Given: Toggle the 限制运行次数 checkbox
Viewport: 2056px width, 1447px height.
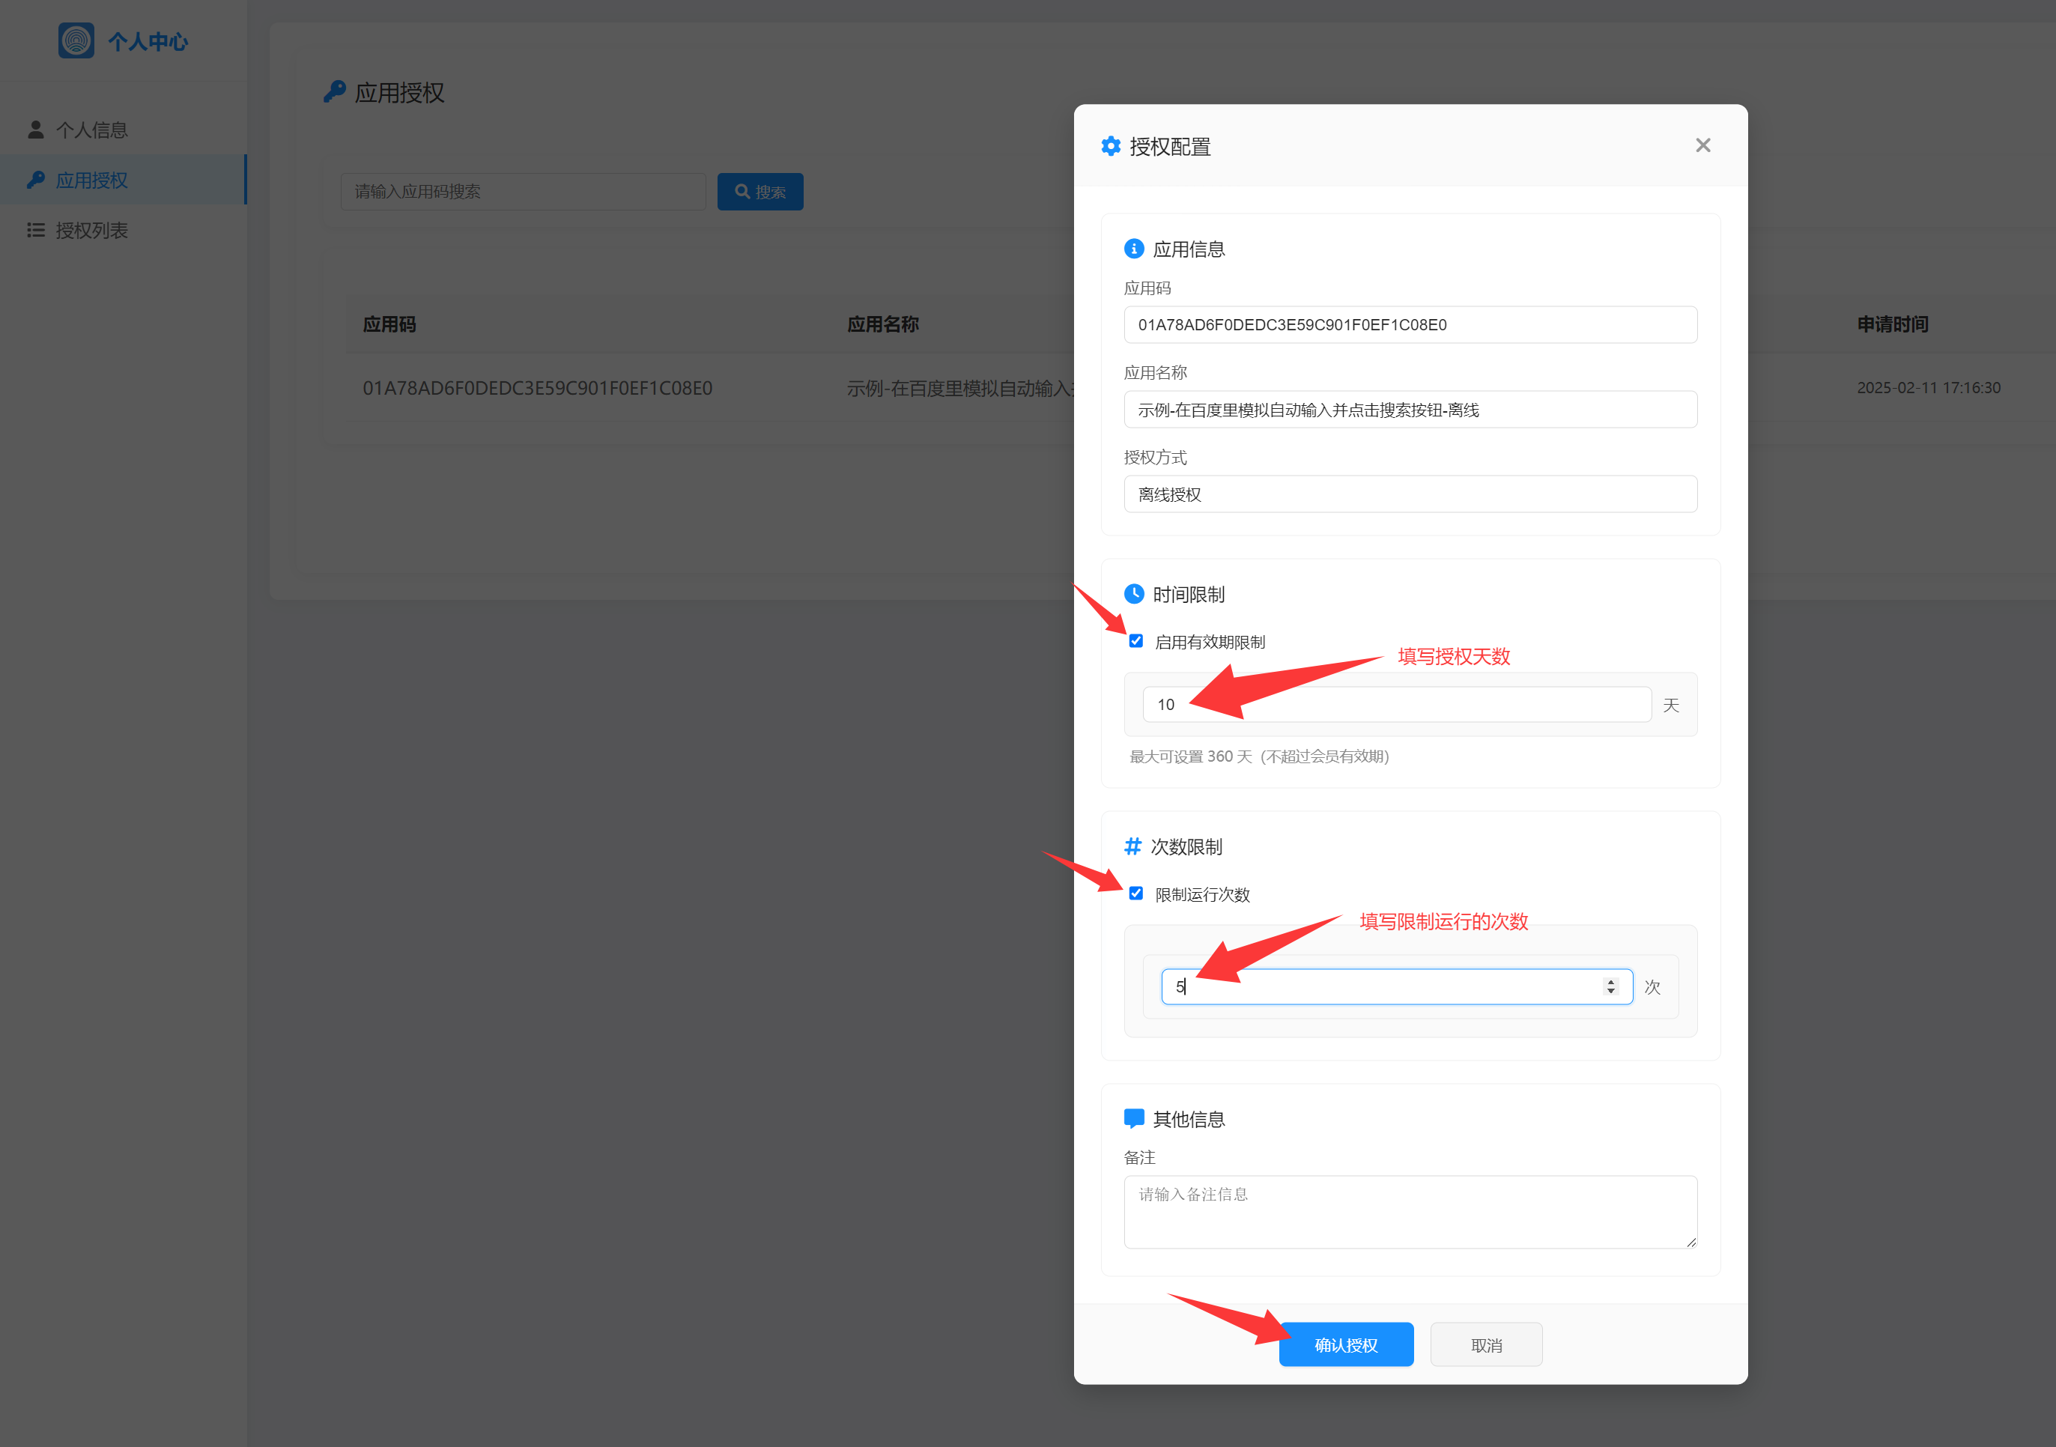Looking at the screenshot, I should (x=1135, y=894).
